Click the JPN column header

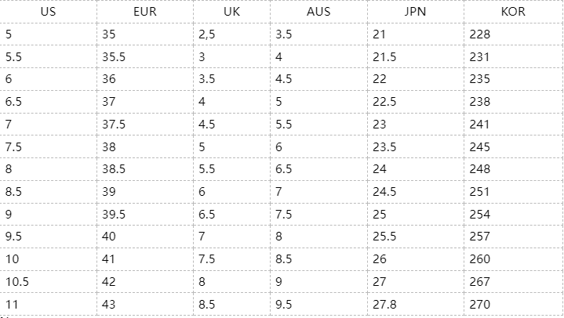416,12
